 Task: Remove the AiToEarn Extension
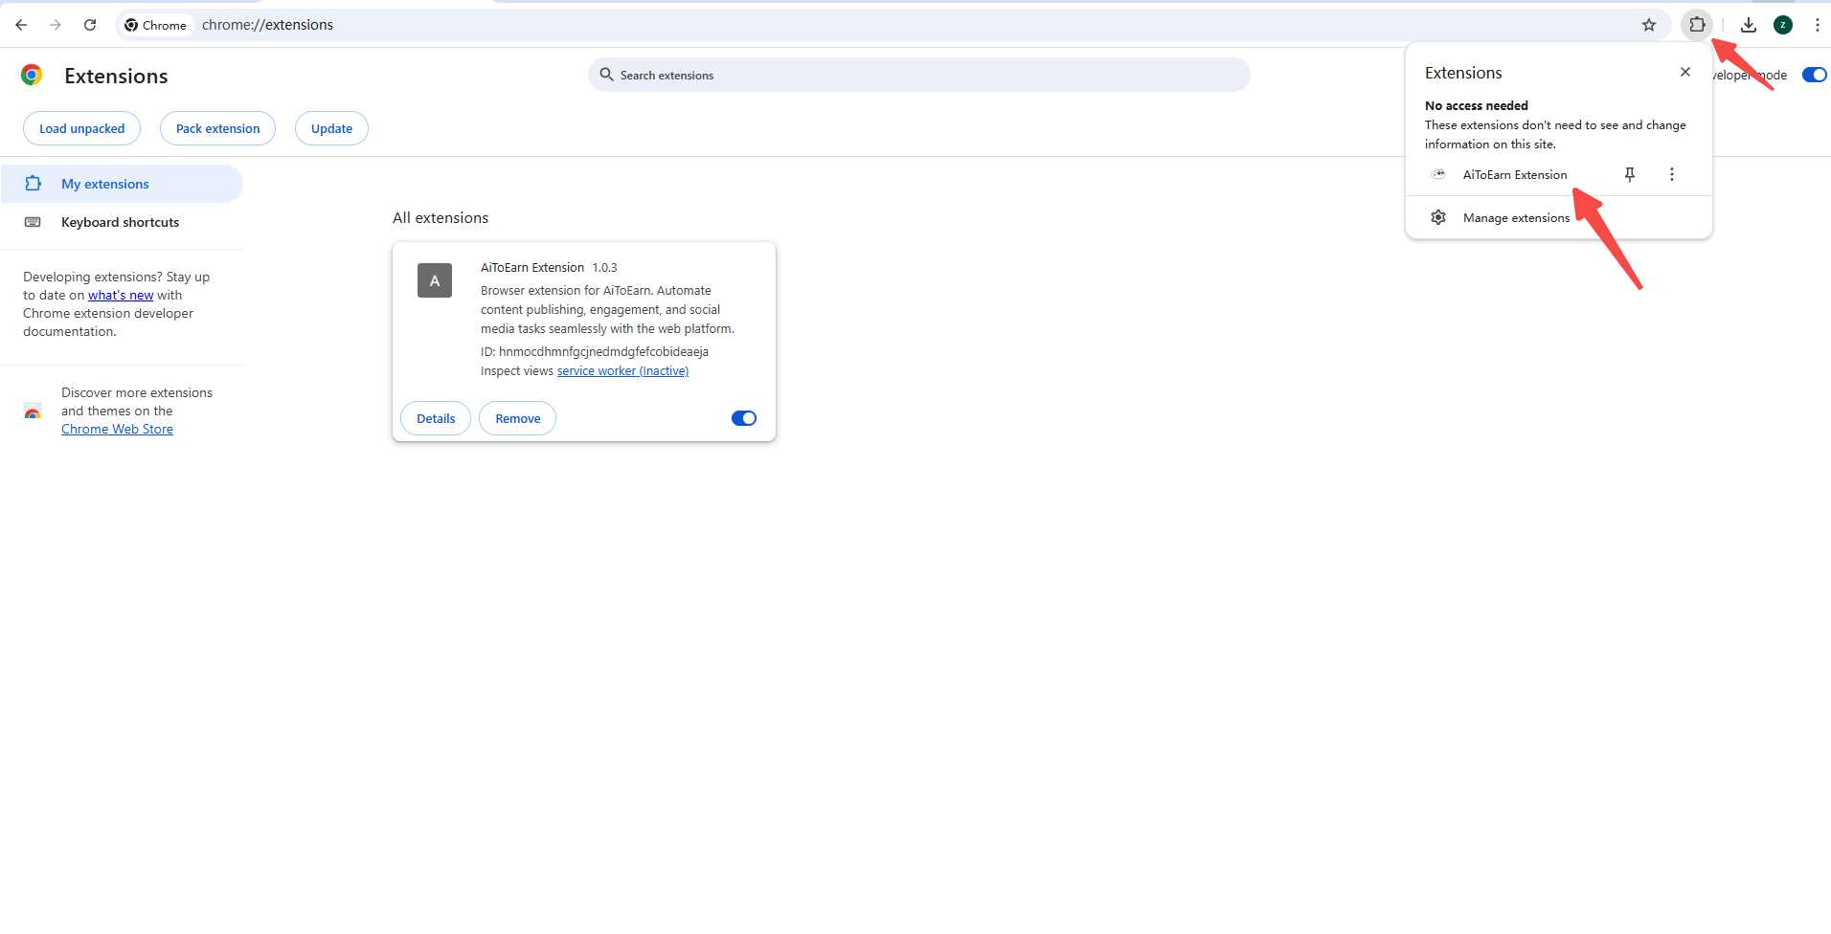[517, 418]
